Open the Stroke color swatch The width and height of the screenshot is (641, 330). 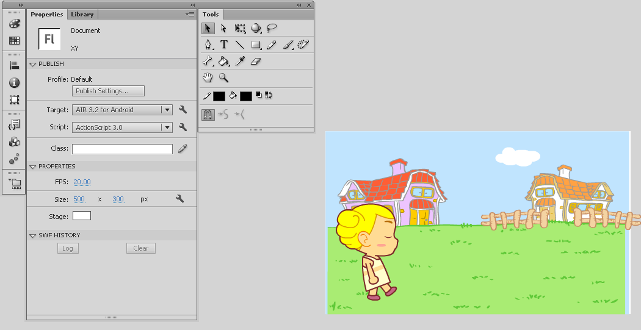click(219, 96)
